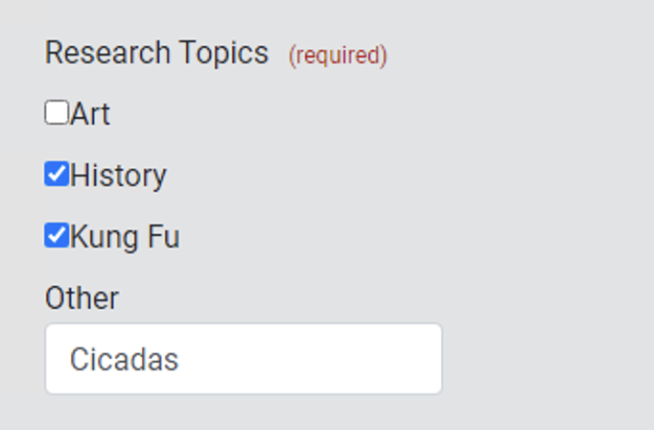The height and width of the screenshot is (430, 654).
Task: Check the Art checkbox
Action: [x=57, y=113]
